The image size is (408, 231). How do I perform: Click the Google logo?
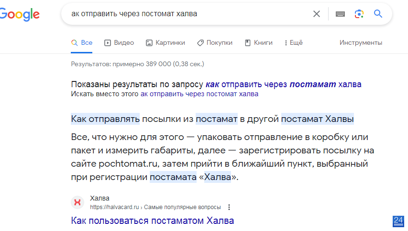pyautogui.click(x=20, y=14)
